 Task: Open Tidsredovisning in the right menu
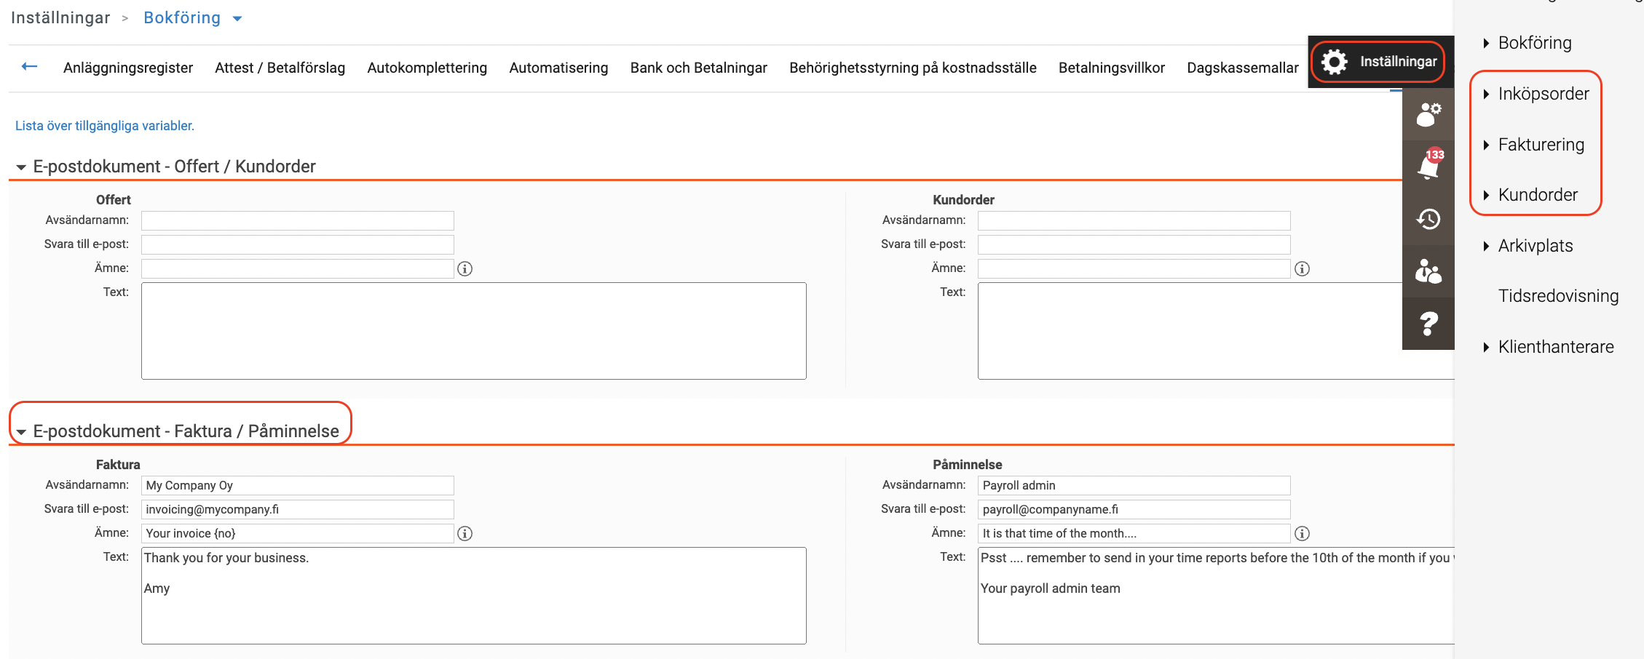pos(1558,296)
